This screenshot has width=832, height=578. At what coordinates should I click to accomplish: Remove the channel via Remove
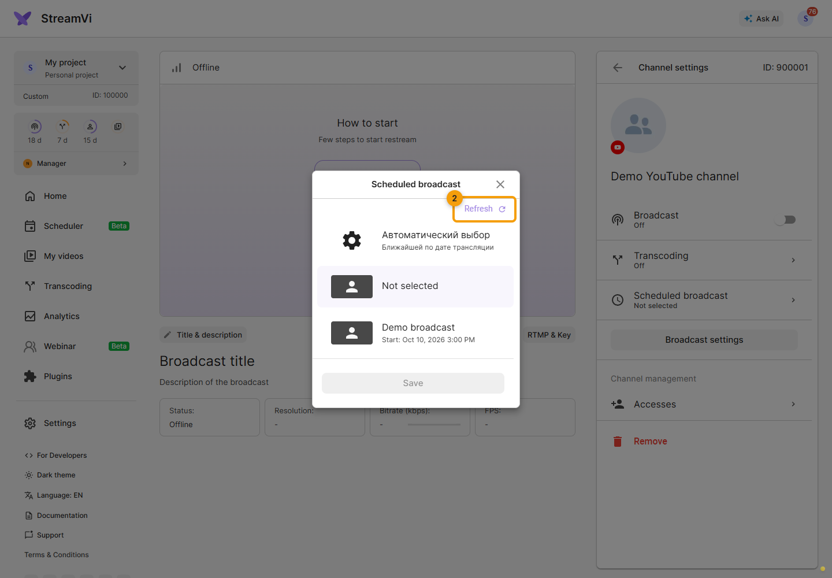point(639,442)
